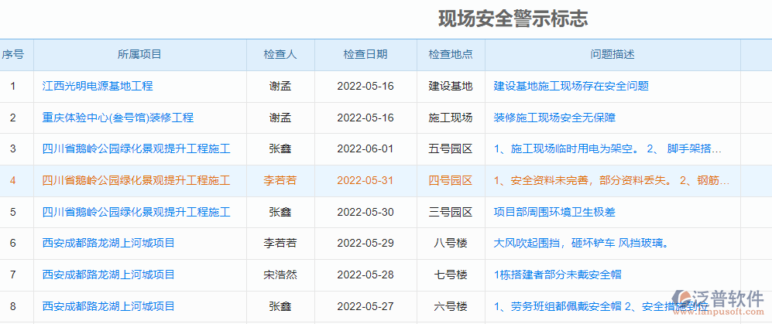This screenshot has height=324, width=772.
Task: Open the 装修施工现场安全无保障 description link
Action: pos(554,118)
